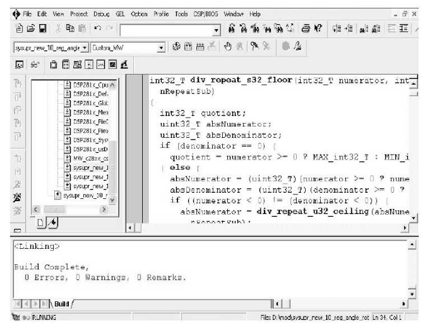The image size is (431, 330).
Task: Open the File menu
Action: (x=27, y=14)
